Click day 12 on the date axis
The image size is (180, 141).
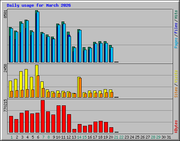coord(69,137)
